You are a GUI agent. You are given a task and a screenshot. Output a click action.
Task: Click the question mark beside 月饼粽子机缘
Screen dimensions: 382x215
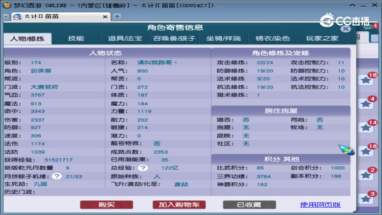pos(56,176)
